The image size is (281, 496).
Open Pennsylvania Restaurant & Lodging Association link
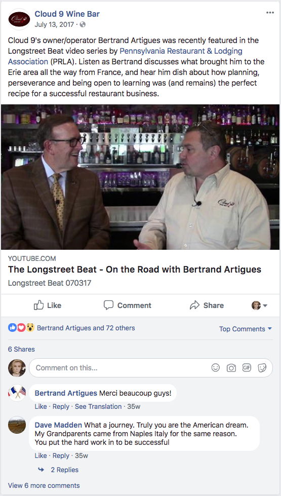coord(125,56)
